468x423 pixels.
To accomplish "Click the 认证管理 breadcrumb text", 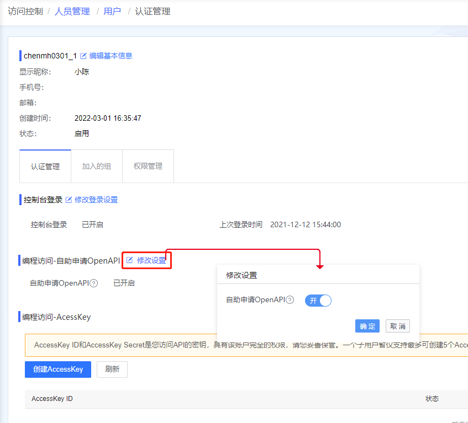I will click(x=153, y=12).
